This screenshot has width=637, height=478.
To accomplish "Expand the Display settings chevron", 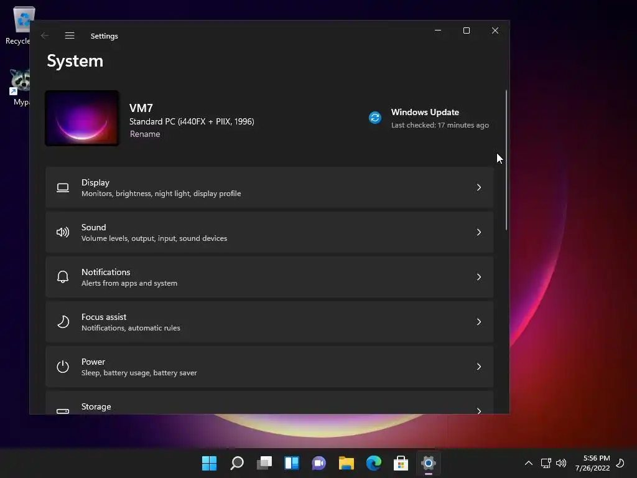I will pyautogui.click(x=479, y=187).
